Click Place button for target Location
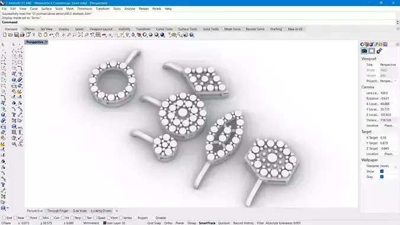 pos(389,154)
